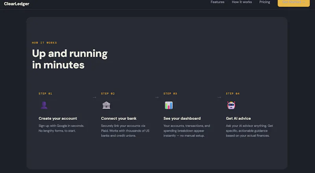Click the bar chart icon for Step 03
This screenshot has height=173, width=315.
[169, 105]
